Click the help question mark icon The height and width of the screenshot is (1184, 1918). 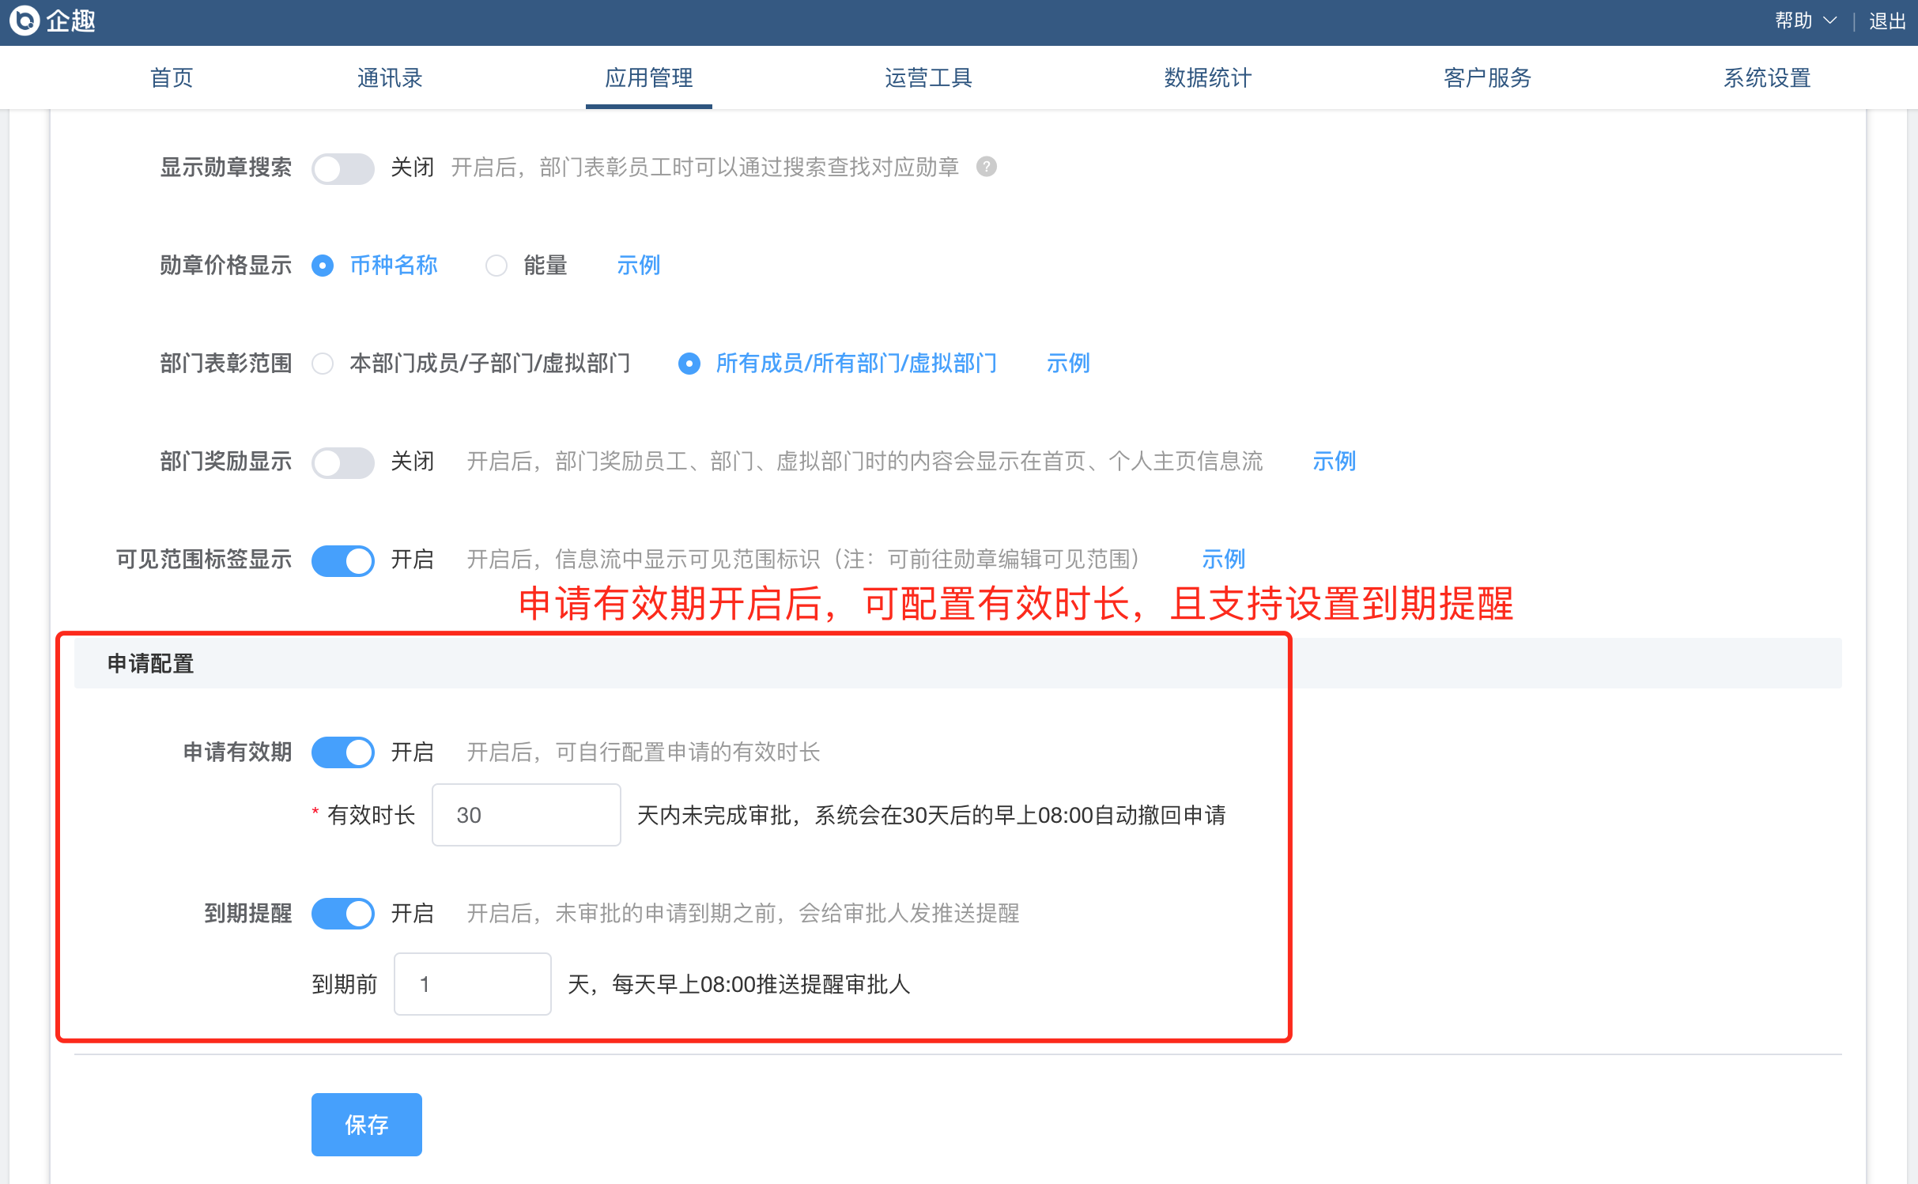[x=986, y=167]
